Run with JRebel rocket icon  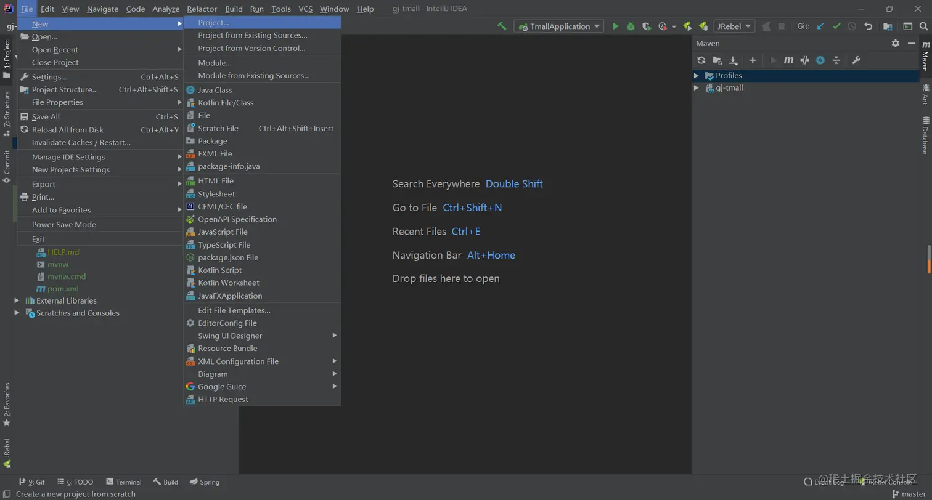pyautogui.click(x=687, y=26)
